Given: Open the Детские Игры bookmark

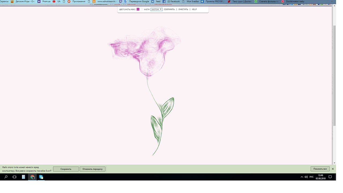Looking at the screenshot, I should tap(23, 1).
